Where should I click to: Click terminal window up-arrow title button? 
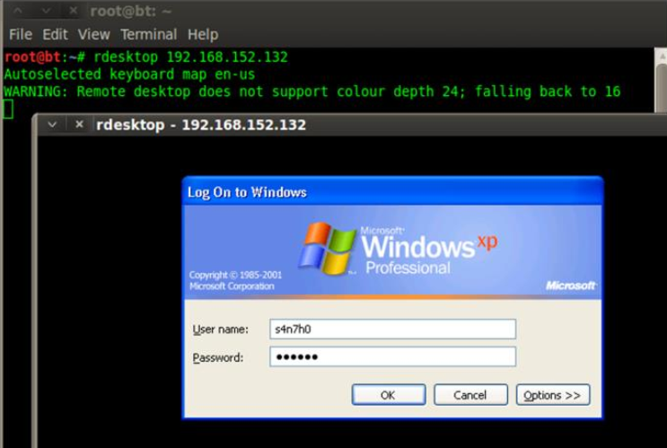(18, 11)
